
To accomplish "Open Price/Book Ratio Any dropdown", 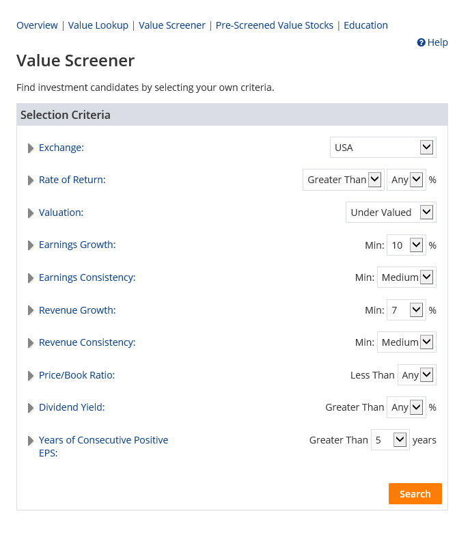I will click(417, 375).
